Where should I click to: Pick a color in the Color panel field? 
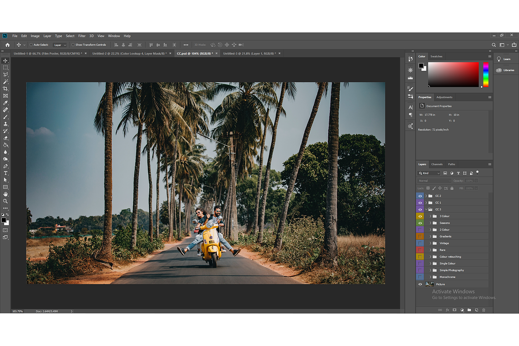click(x=453, y=74)
